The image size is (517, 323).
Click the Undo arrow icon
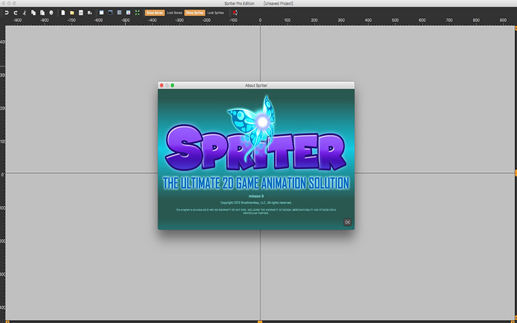point(6,13)
